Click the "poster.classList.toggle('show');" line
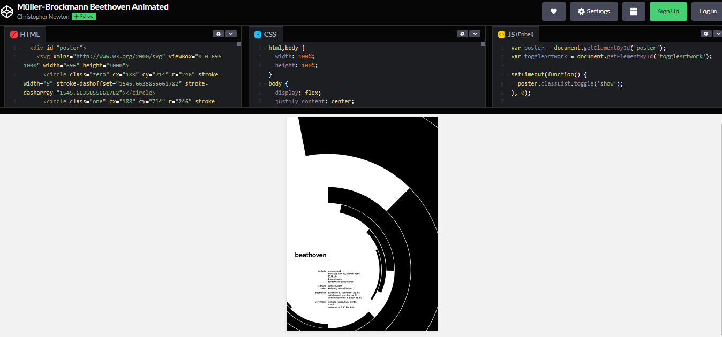This screenshot has height=337, width=722. click(x=570, y=84)
